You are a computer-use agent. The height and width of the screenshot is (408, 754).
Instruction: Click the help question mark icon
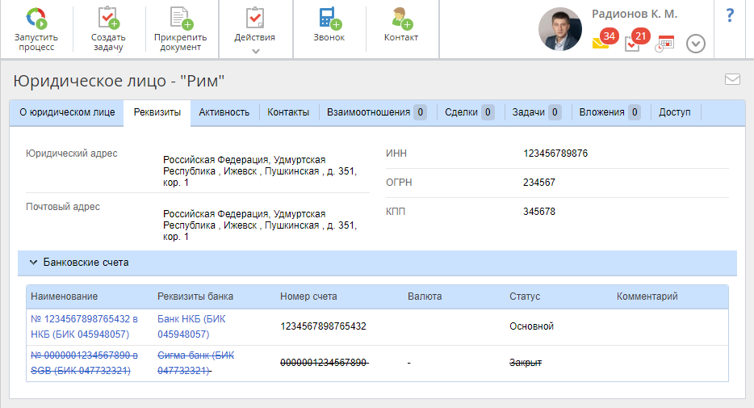[730, 15]
